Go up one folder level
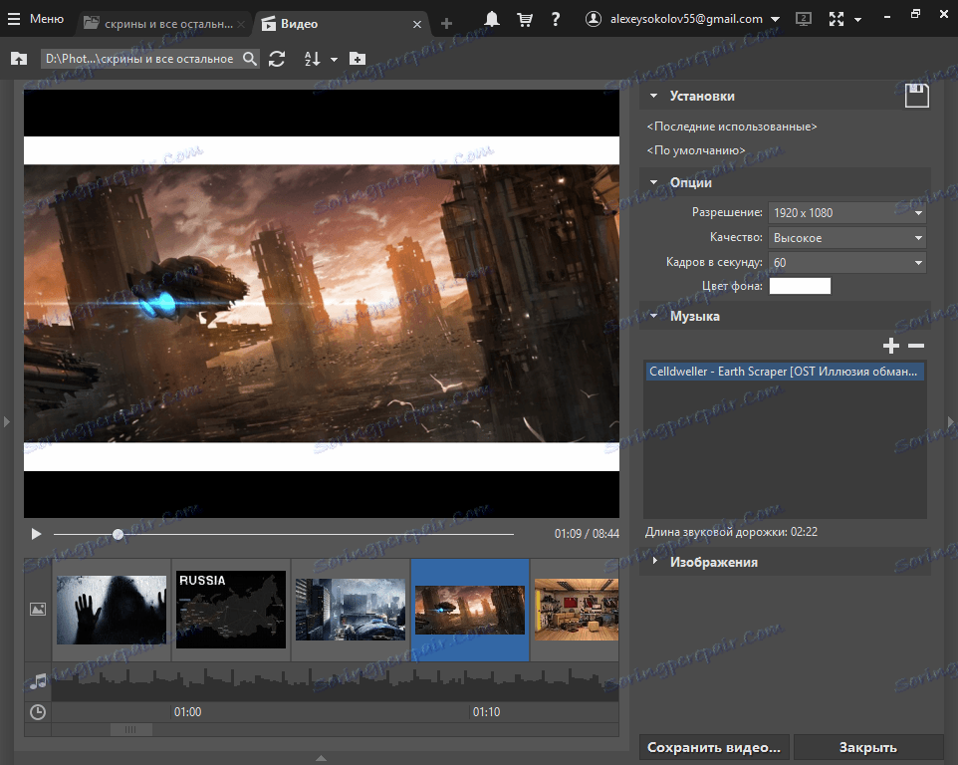958x765 pixels. 18,59
